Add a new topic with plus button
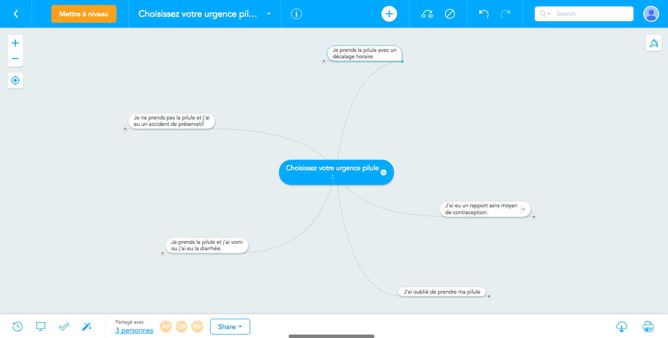The width and height of the screenshot is (668, 338). point(389,14)
